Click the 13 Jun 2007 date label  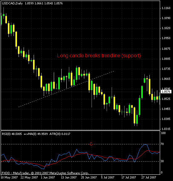tap(69, 177)
